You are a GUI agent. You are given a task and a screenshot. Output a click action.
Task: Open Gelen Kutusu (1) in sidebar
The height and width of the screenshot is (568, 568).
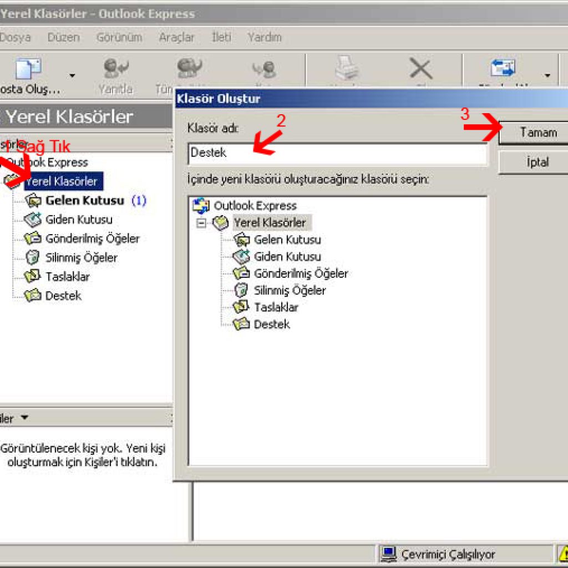coord(96,200)
